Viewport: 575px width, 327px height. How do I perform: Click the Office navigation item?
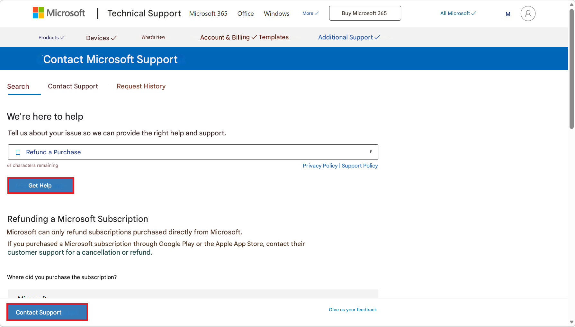click(x=245, y=14)
